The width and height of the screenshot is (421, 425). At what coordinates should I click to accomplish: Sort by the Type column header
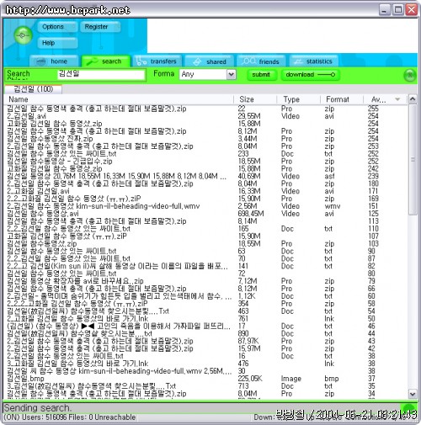298,99
